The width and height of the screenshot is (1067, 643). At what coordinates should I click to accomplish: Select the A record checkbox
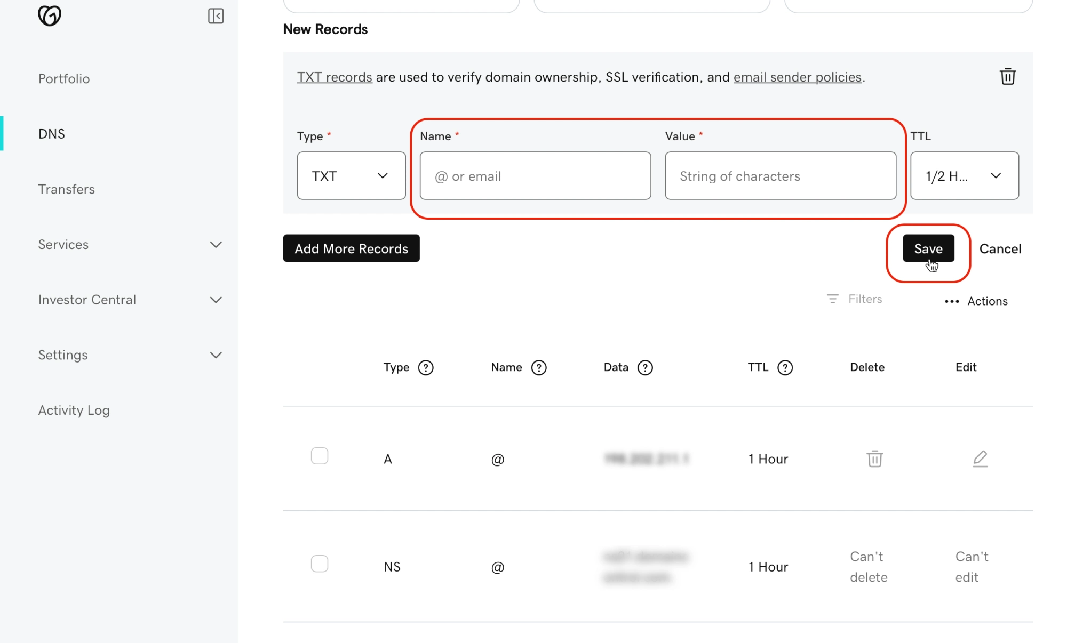(x=320, y=456)
